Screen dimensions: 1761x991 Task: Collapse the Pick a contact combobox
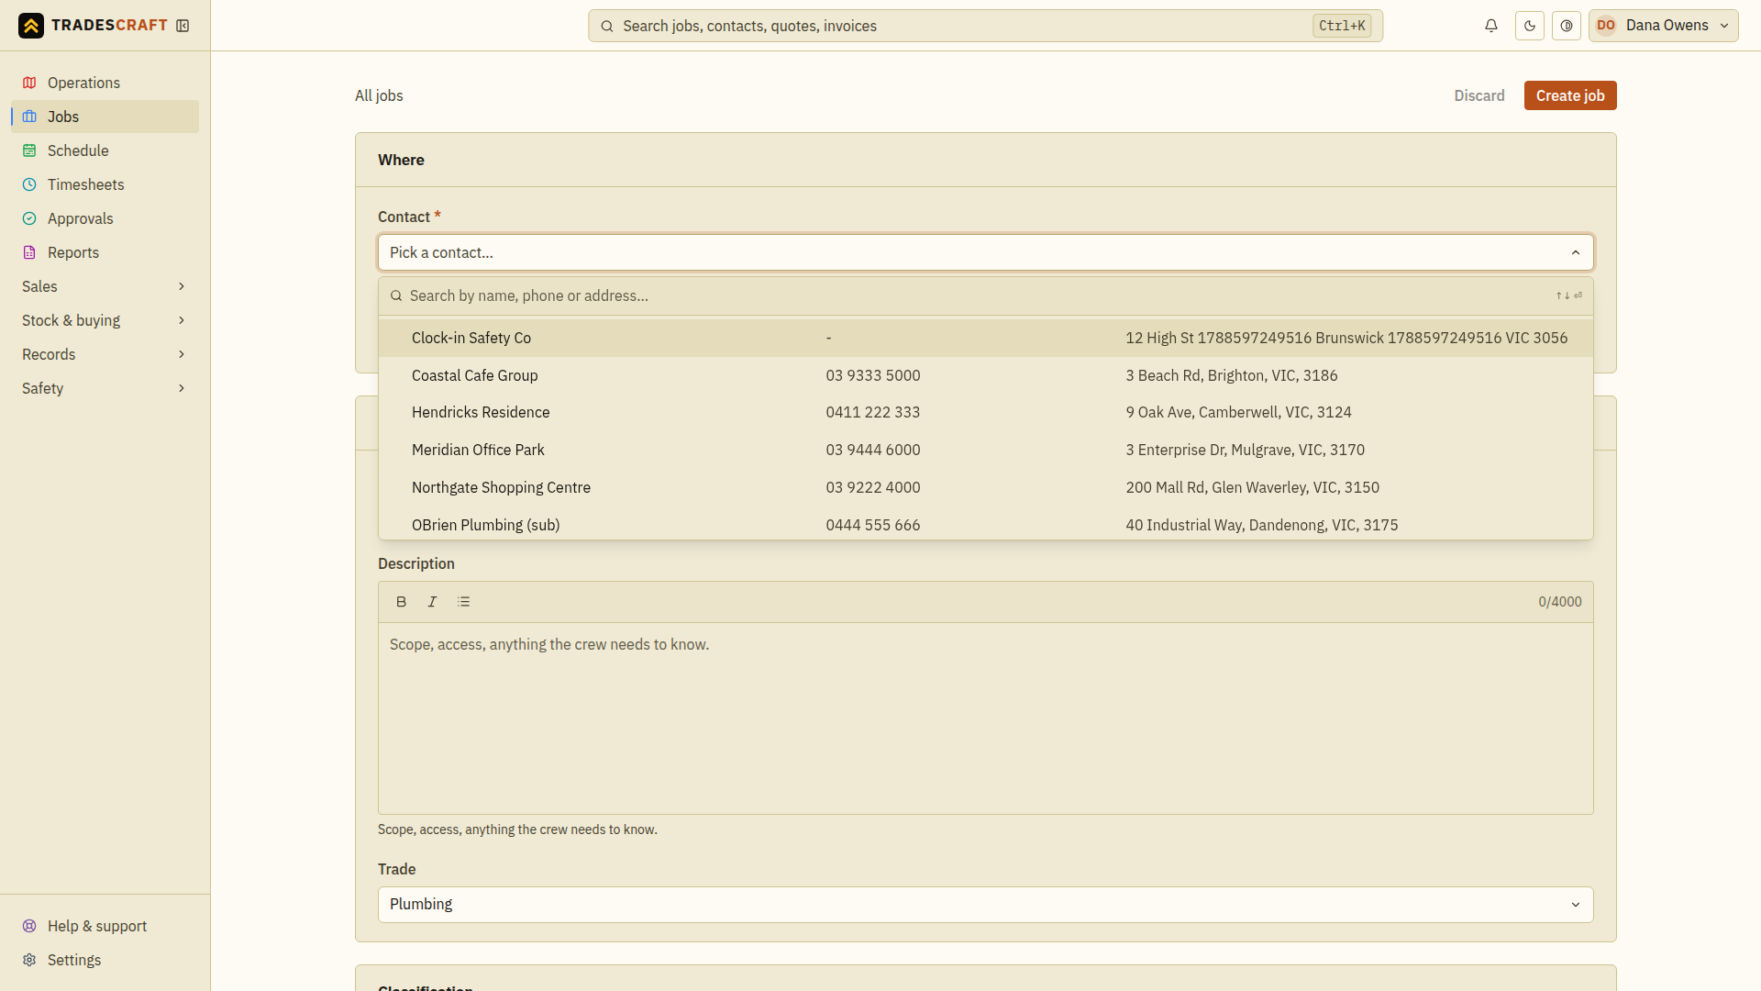[x=985, y=252]
